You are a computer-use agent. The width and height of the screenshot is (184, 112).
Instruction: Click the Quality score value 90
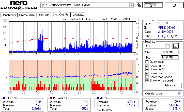pos(179,93)
